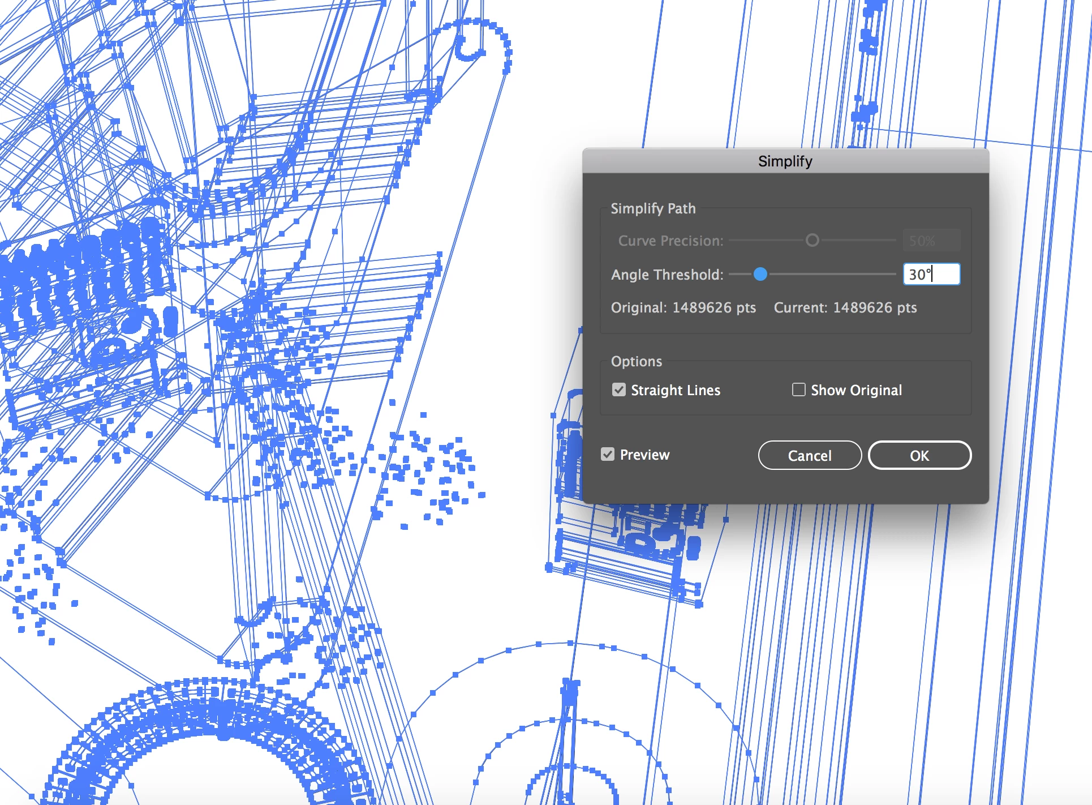Click the Angle Threshold label
This screenshot has height=805, width=1092.
(667, 275)
